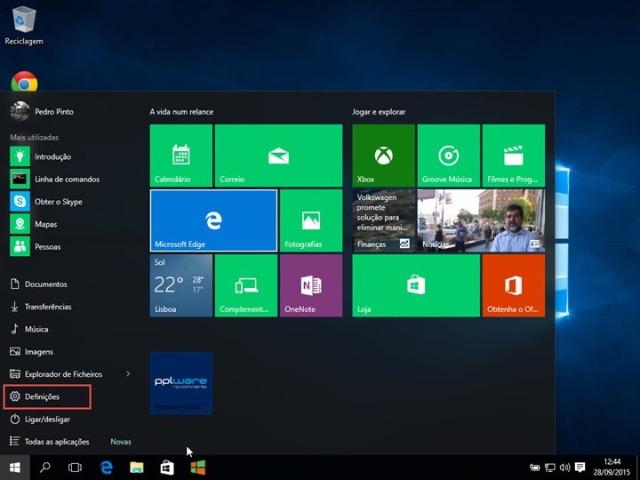
Task: Click the Windows Start button
Action: 15,468
